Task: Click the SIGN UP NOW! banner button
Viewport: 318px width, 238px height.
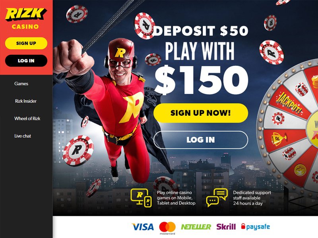Action: coord(201,113)
